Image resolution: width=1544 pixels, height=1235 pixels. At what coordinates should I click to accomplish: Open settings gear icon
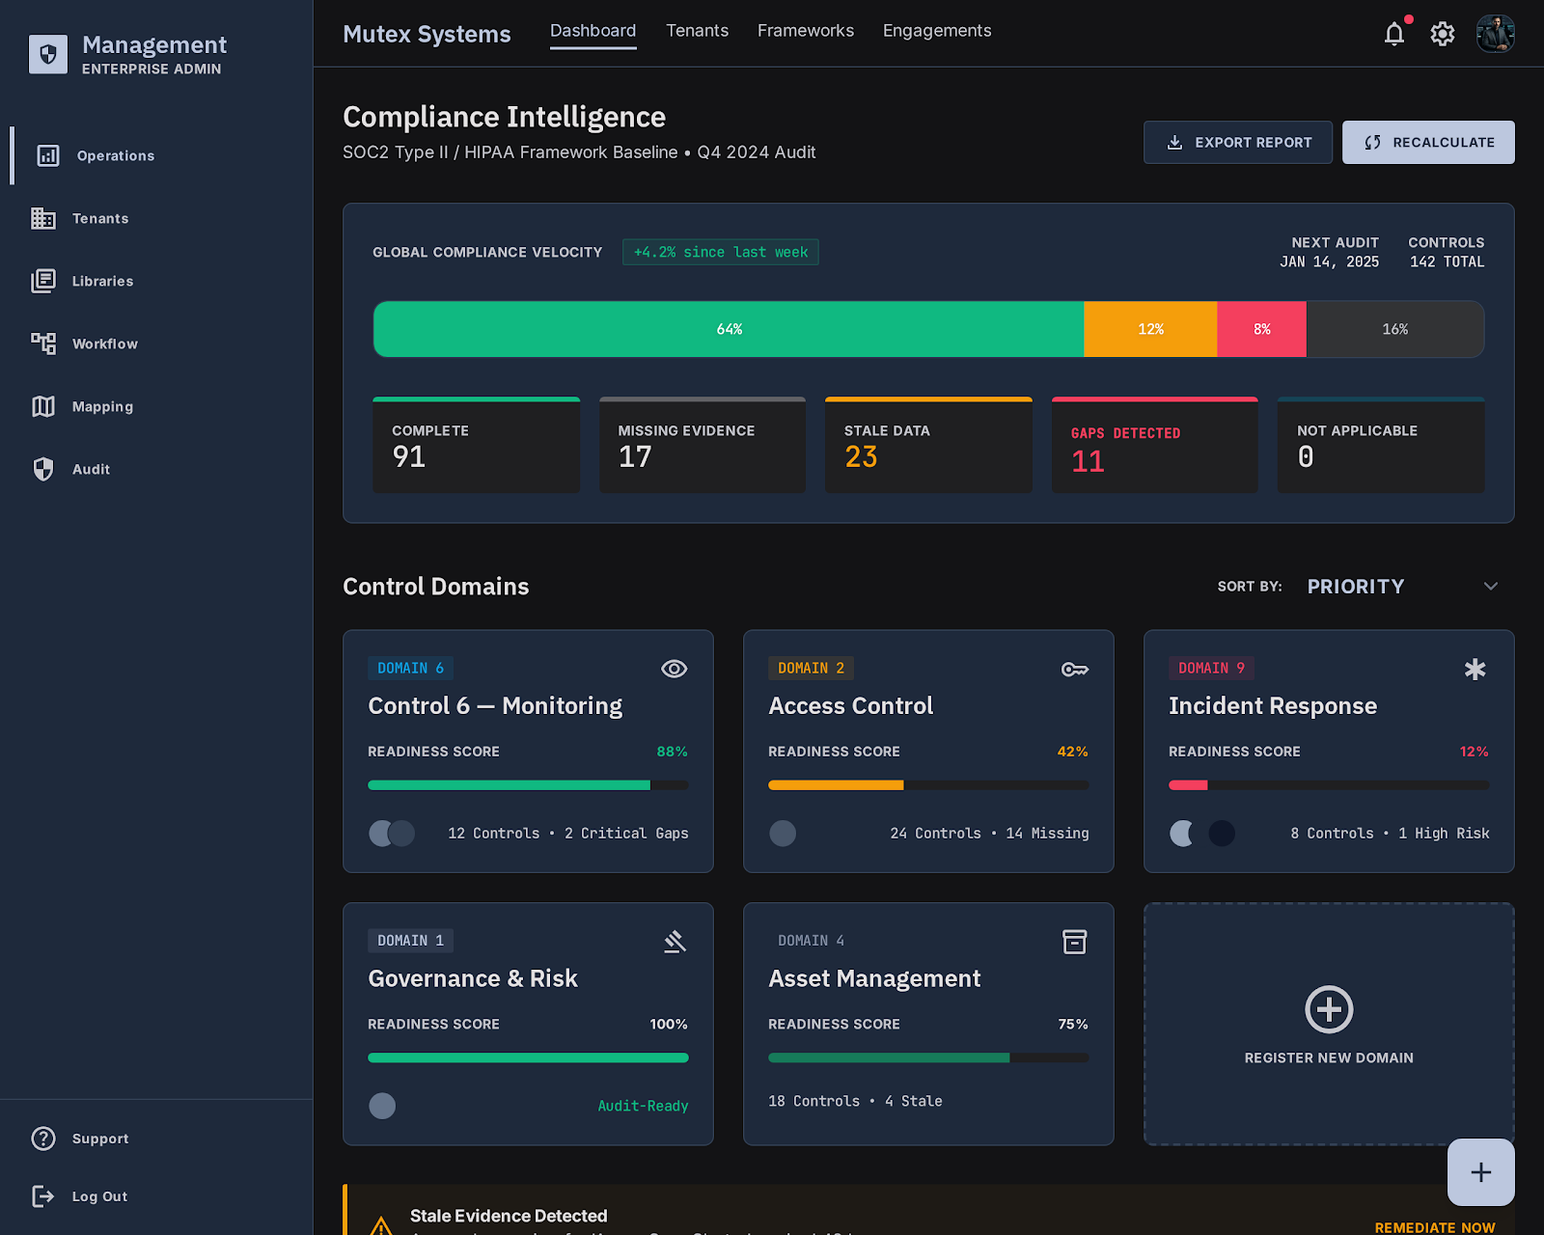[1443, 34]
